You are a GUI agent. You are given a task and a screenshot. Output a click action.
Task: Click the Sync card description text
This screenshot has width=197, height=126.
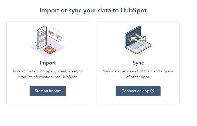click(x=138, y=74)
